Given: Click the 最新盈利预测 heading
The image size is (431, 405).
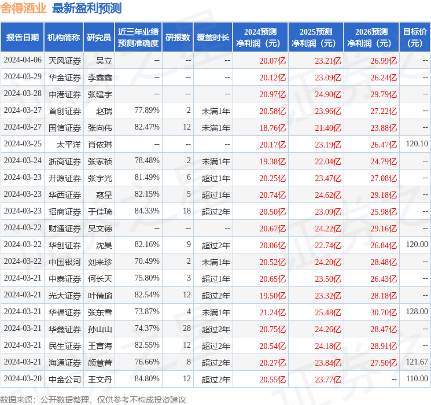Looking at the screenshot, I should pos(87,8).
